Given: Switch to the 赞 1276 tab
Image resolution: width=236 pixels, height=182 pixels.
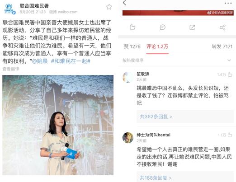Looking at the screenshot, I should tap(132, 47).
